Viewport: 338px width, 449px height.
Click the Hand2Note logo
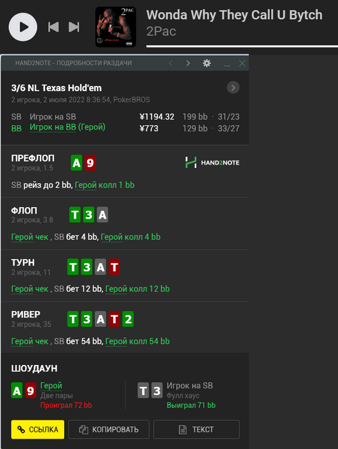point(212,162)
